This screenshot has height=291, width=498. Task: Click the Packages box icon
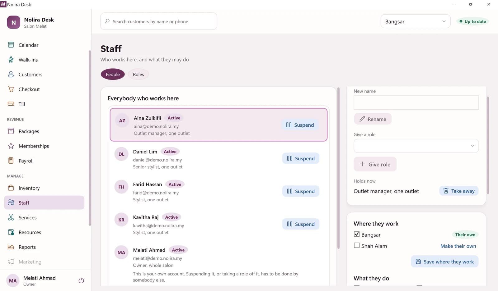point(11,131)
